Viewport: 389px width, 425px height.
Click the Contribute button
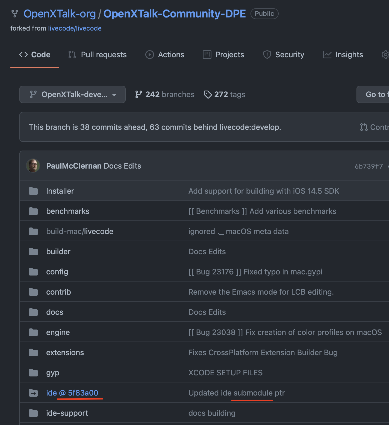pyautogui.click(x=375, y=127)
